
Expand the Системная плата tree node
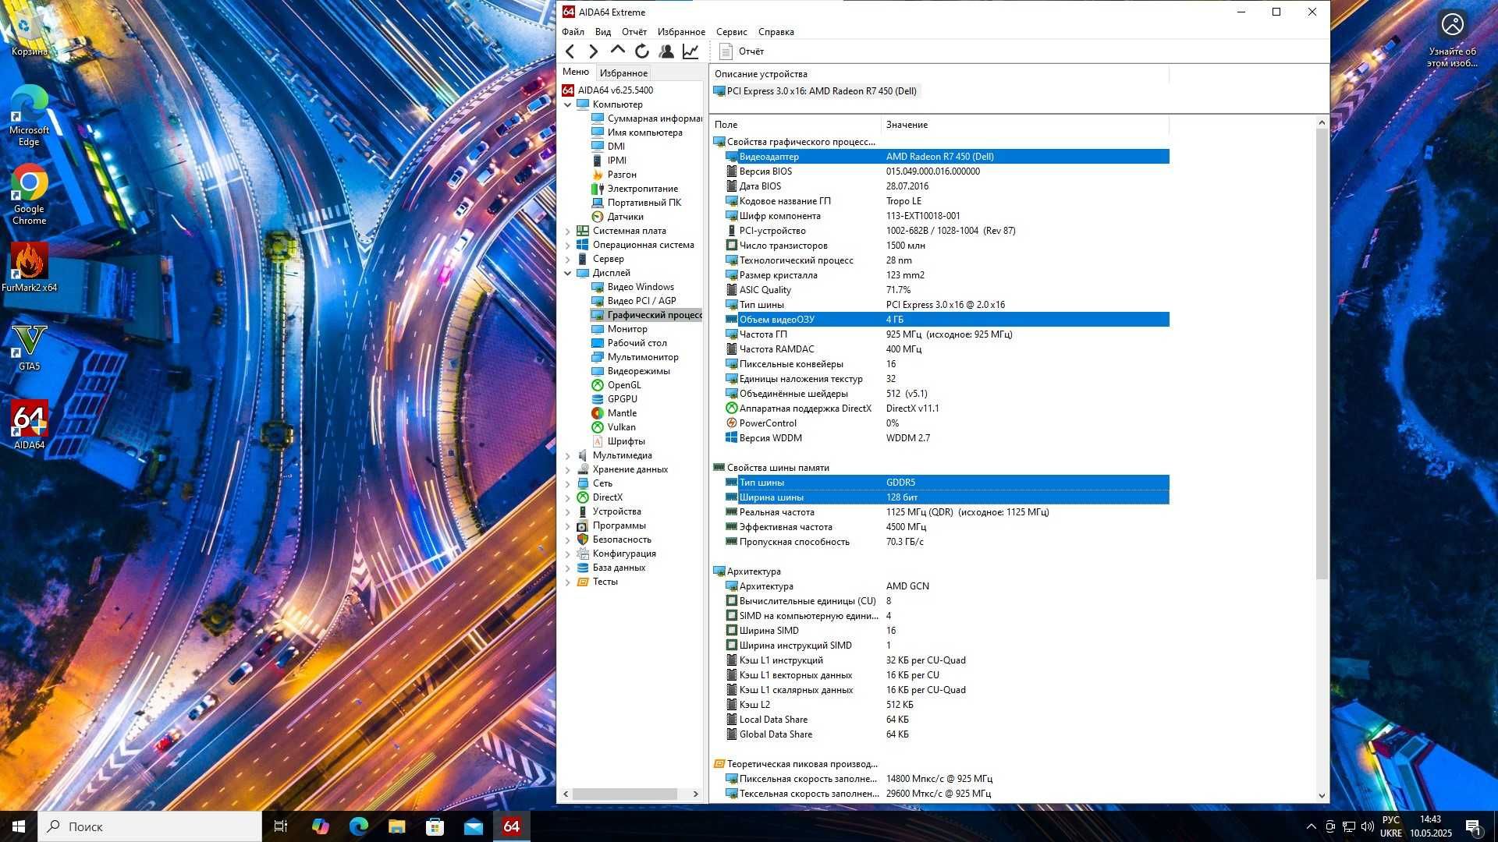pos(568,231)
